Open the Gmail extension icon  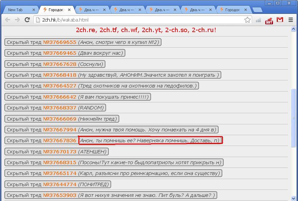coord(280,20)
